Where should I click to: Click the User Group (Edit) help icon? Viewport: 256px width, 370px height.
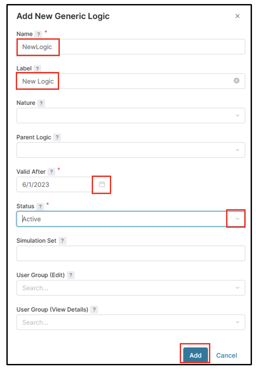tap(70, 275)
